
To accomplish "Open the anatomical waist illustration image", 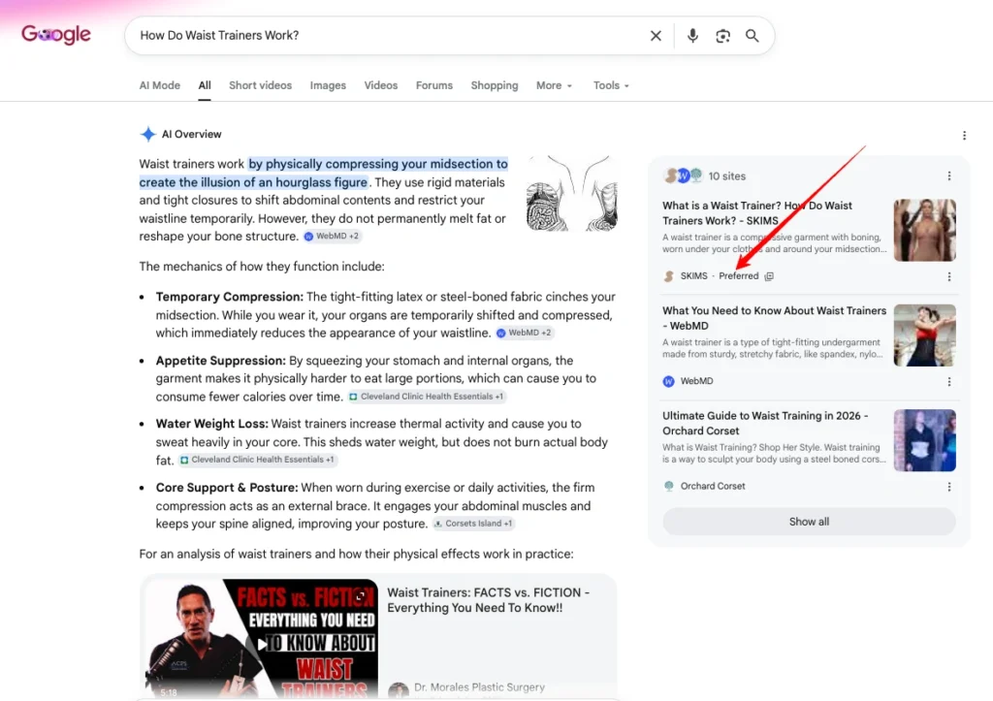I will click(x=572, y=193).
